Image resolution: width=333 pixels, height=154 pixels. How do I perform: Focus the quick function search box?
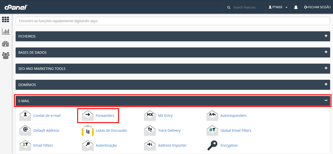click(x=173, y=21)
